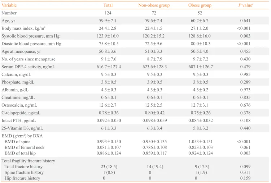The height and width of the screenshot is (183, 271).
Task: Click 'No. of years since menopause' label
Action: point(29,59)
